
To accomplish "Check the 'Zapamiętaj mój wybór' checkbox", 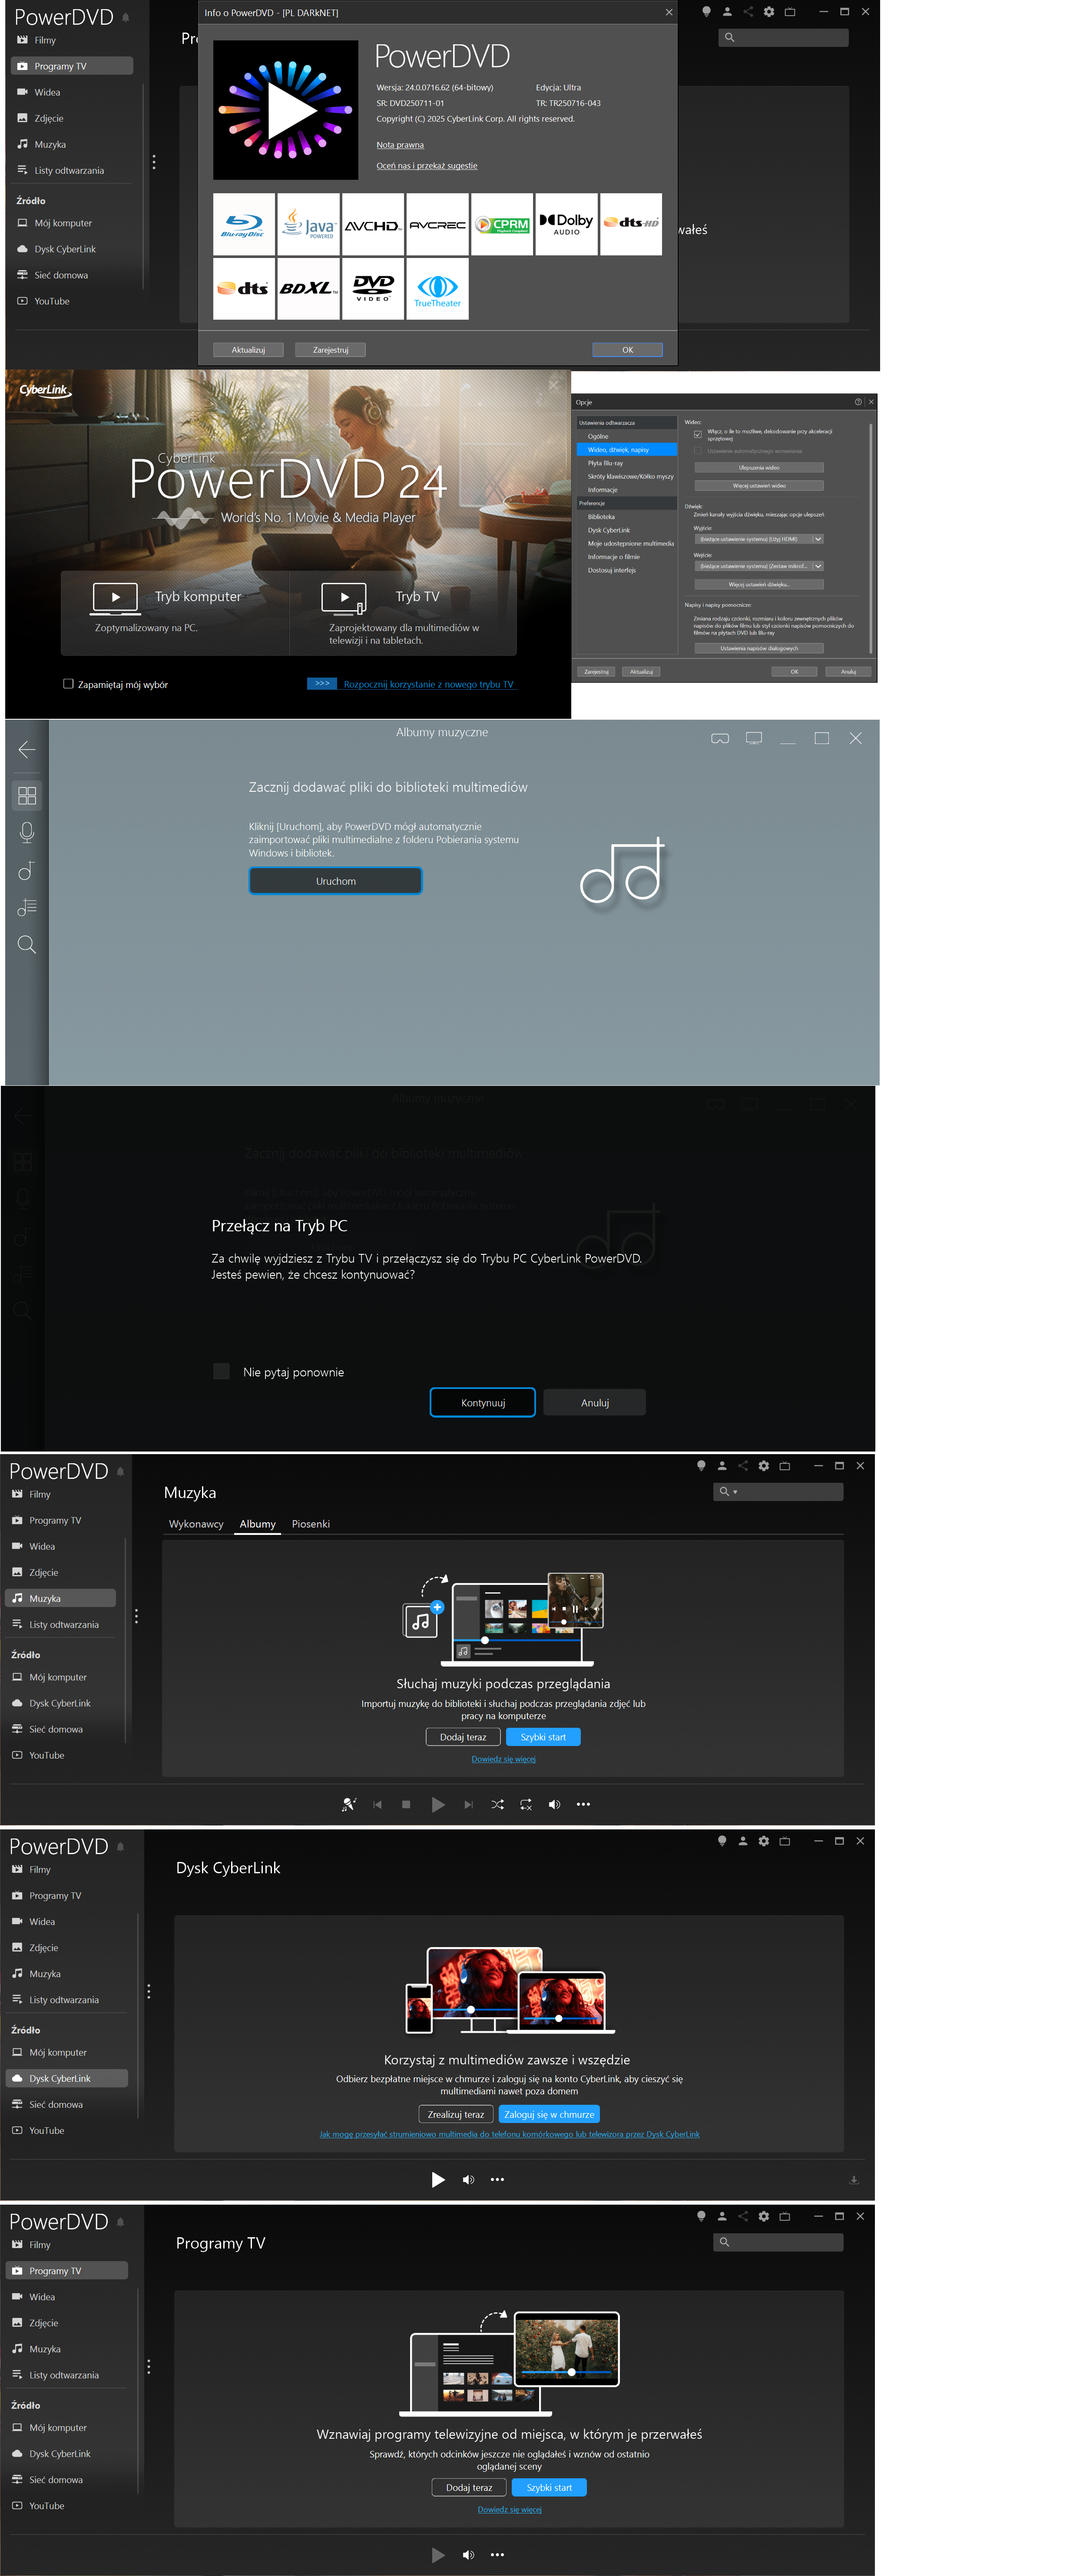I will (68, 684).
